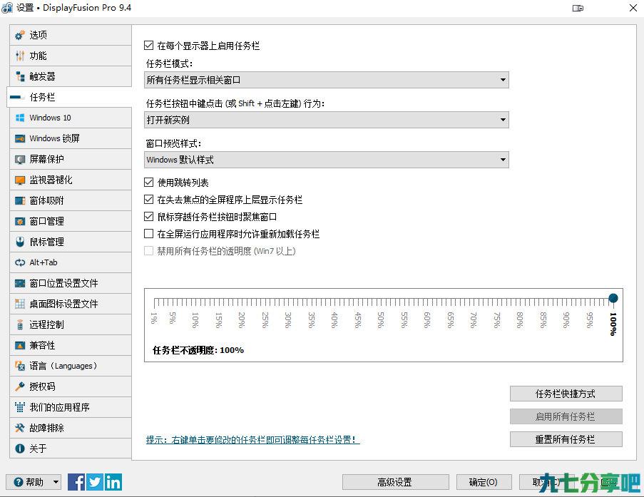Open the LinkedIn icon link
This screenshot has width=644, height=497.
coord(113,482)
